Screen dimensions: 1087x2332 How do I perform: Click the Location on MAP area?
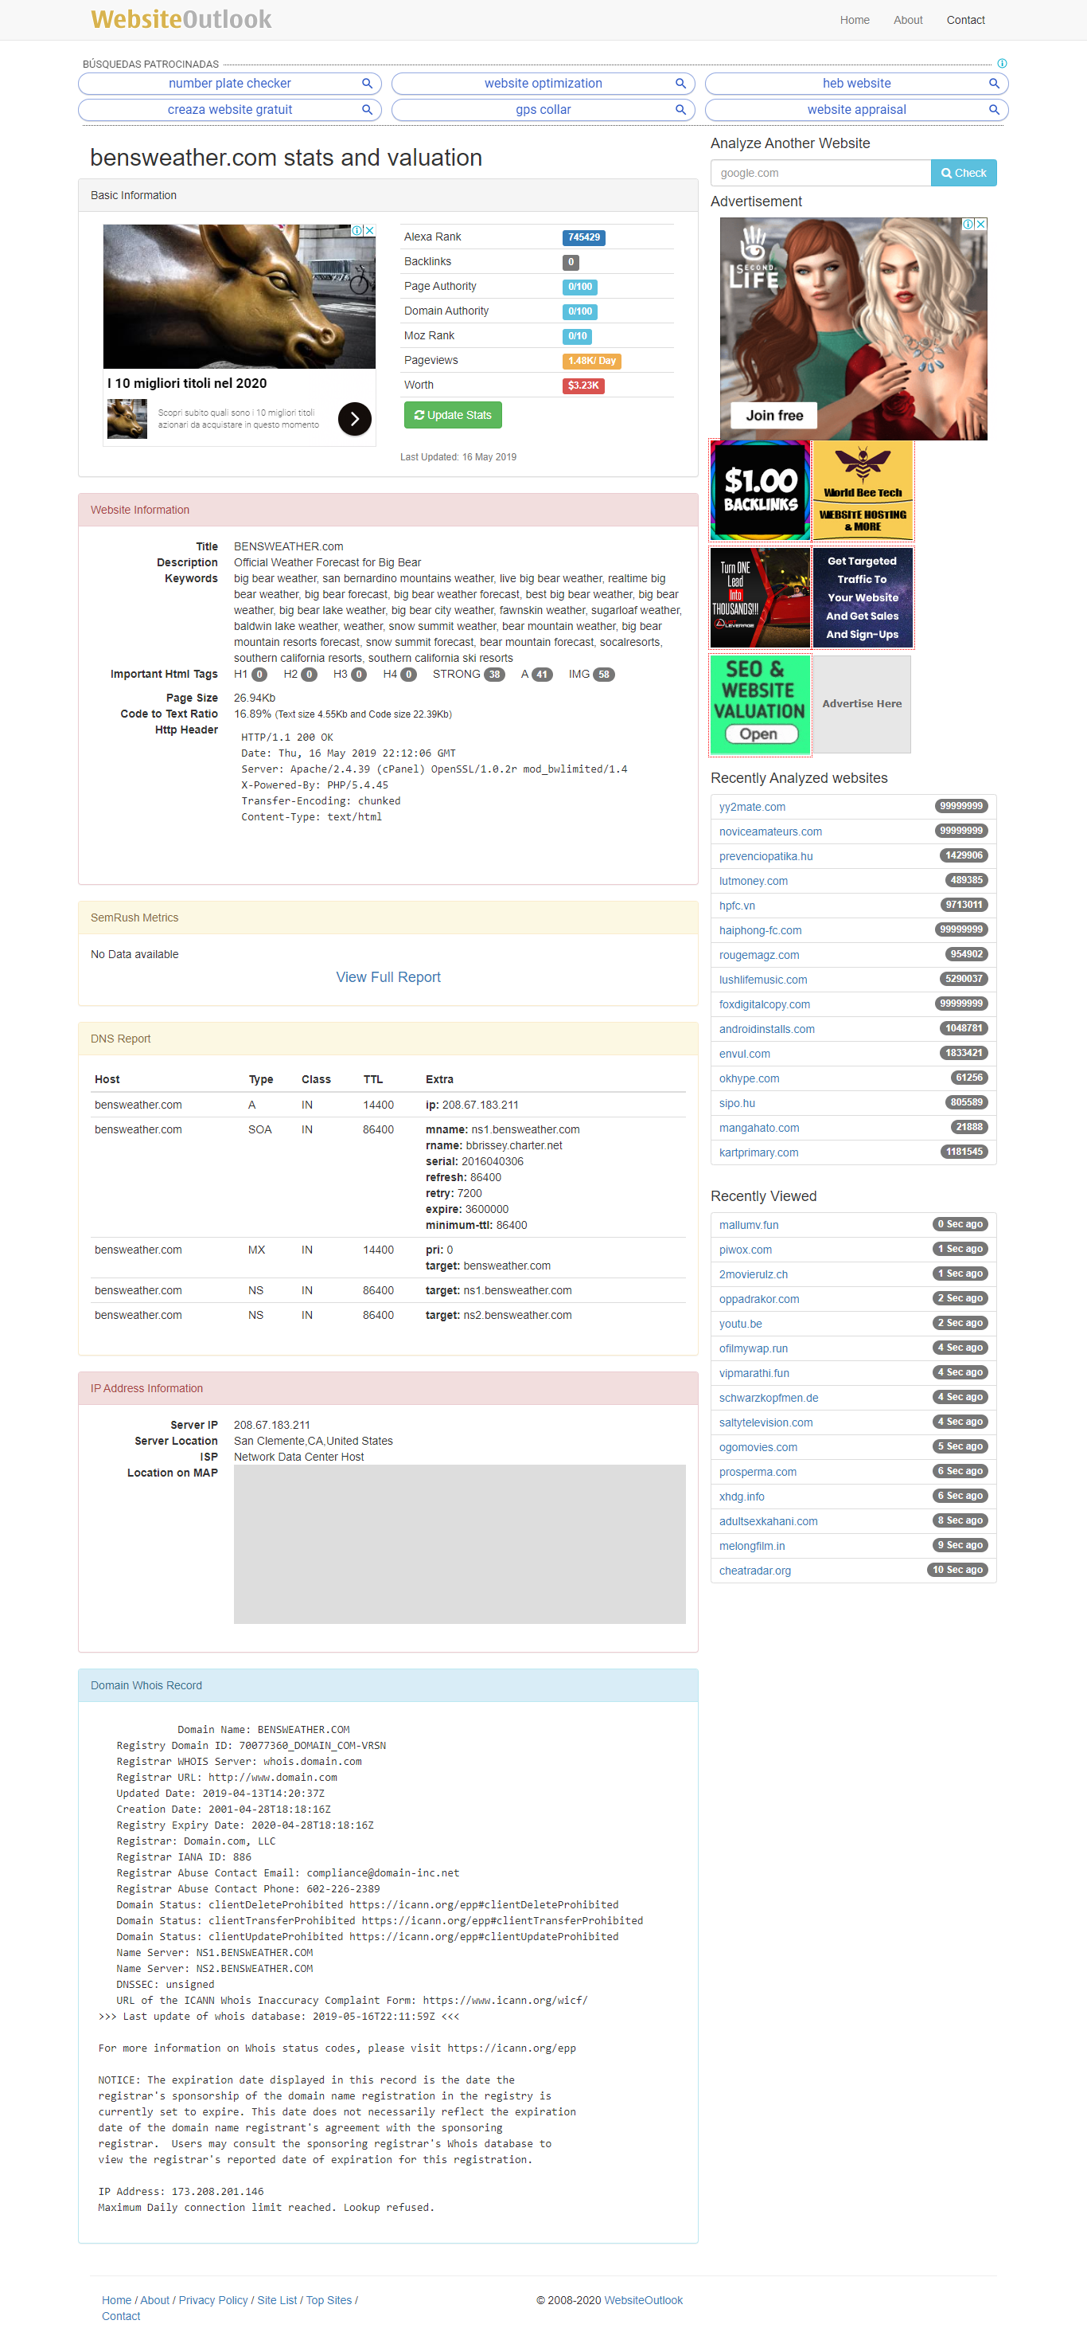[459, 1544]
